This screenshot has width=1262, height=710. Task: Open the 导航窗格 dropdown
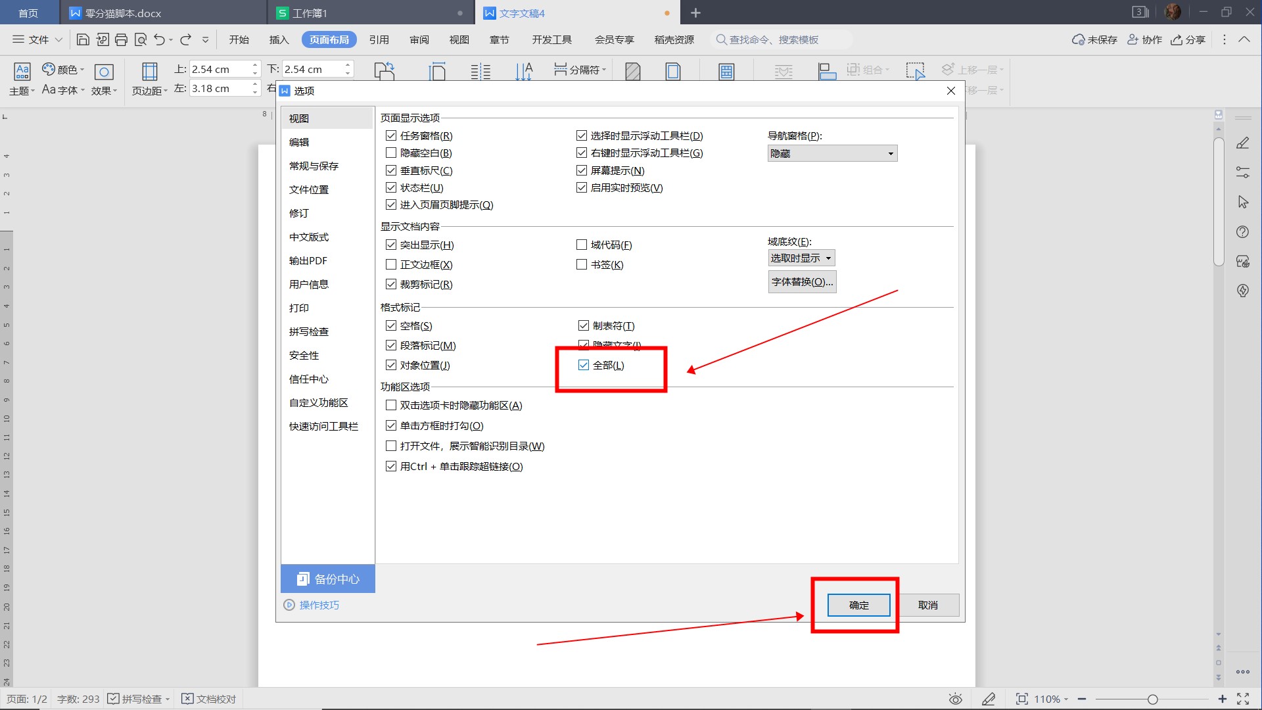[x=832, y=153]
